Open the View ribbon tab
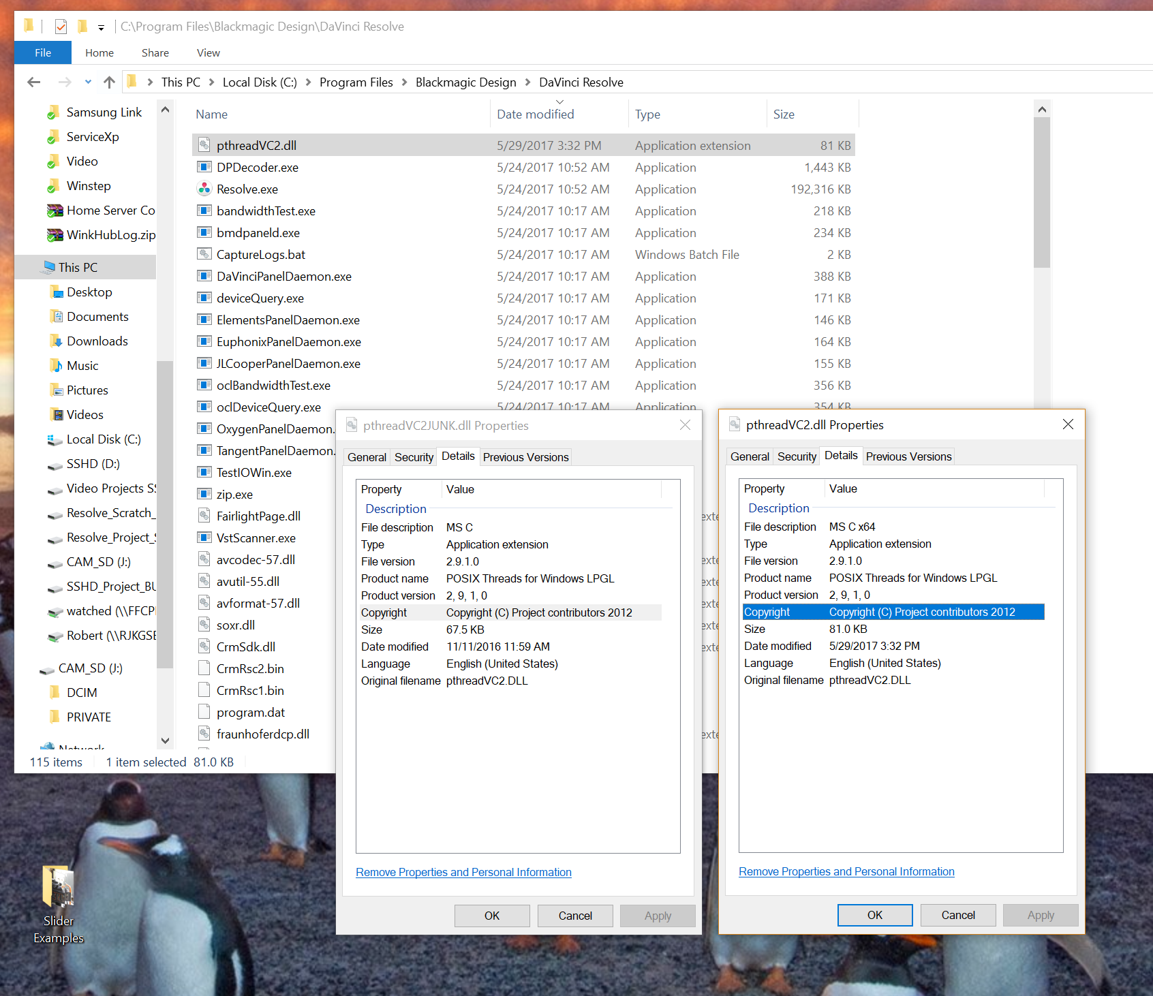 pyautogui.click(x=209, y=52)
